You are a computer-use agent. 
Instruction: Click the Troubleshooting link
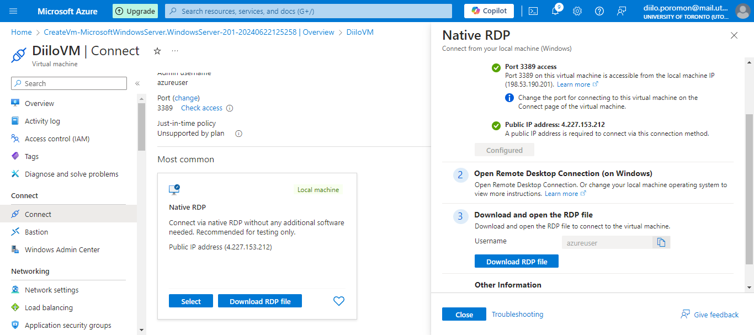click(x=517, y=315)
